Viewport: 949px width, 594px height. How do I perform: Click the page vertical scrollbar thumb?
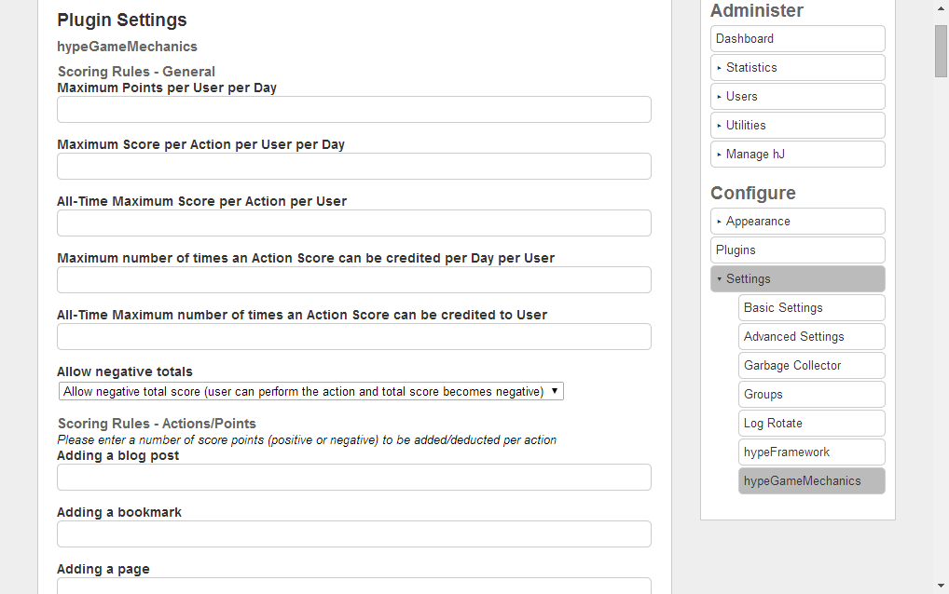coord(941,50)
